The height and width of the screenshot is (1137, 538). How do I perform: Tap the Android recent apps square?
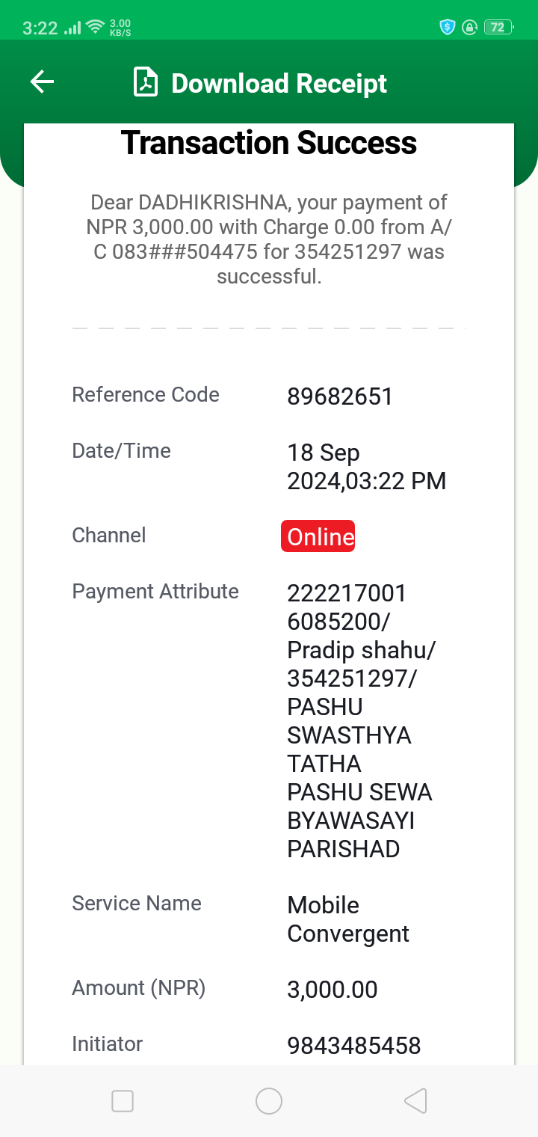click(123, 1101)
